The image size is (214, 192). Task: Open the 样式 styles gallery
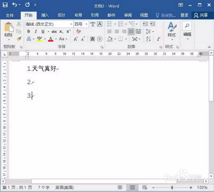point(172,31)
